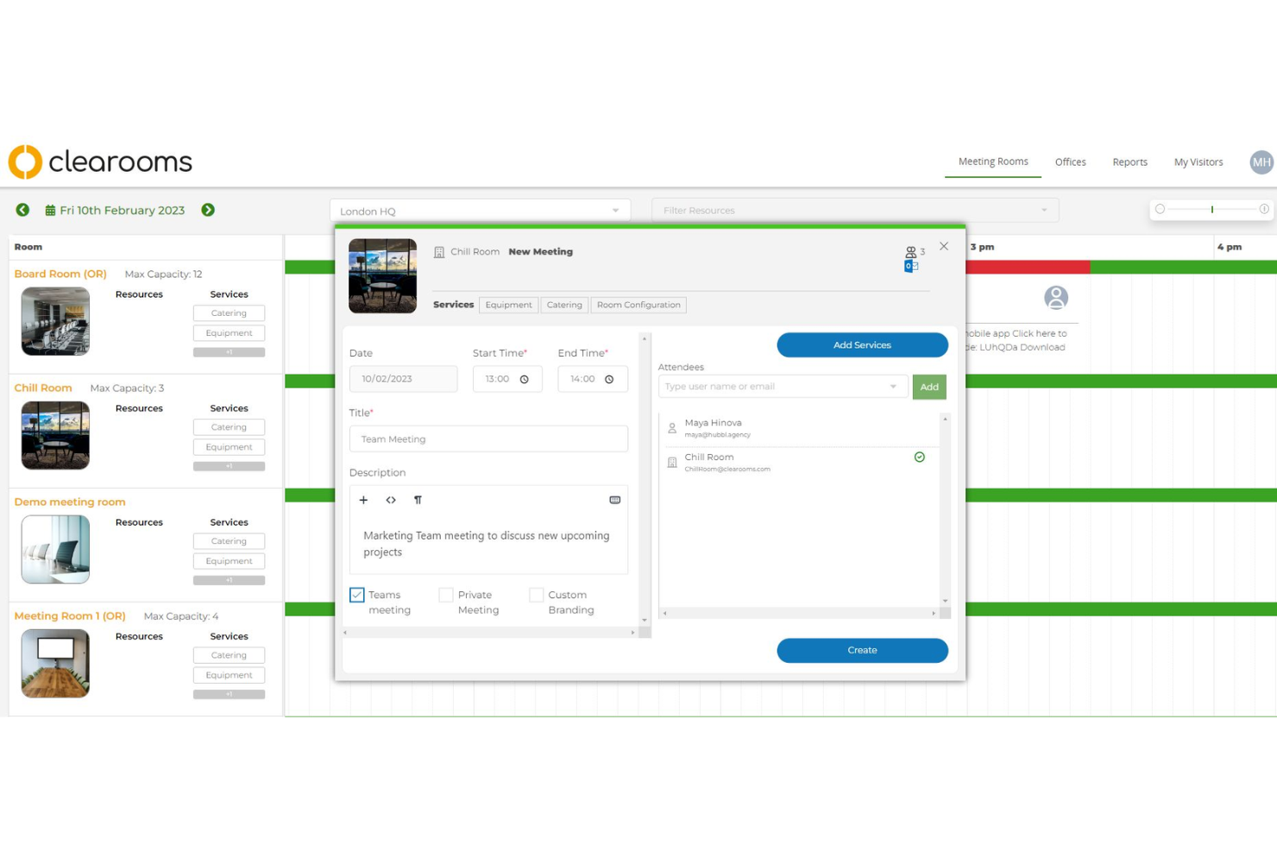The width and height of the screenshot is (1277, 852).
Task: Open the Reports menu in top navigation
Action: click(1129, 161)
